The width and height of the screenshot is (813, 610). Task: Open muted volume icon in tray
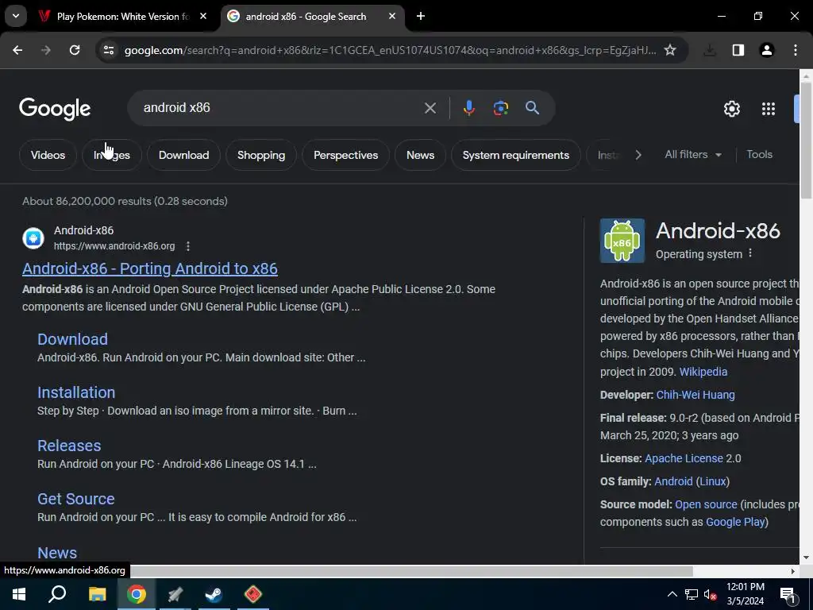[711, 594]
